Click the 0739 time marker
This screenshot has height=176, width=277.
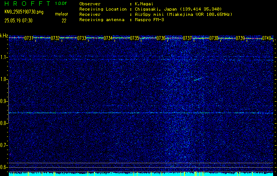click(240, 38)
